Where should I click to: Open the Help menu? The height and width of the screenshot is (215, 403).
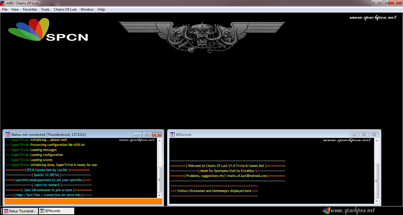click(101, 9)
